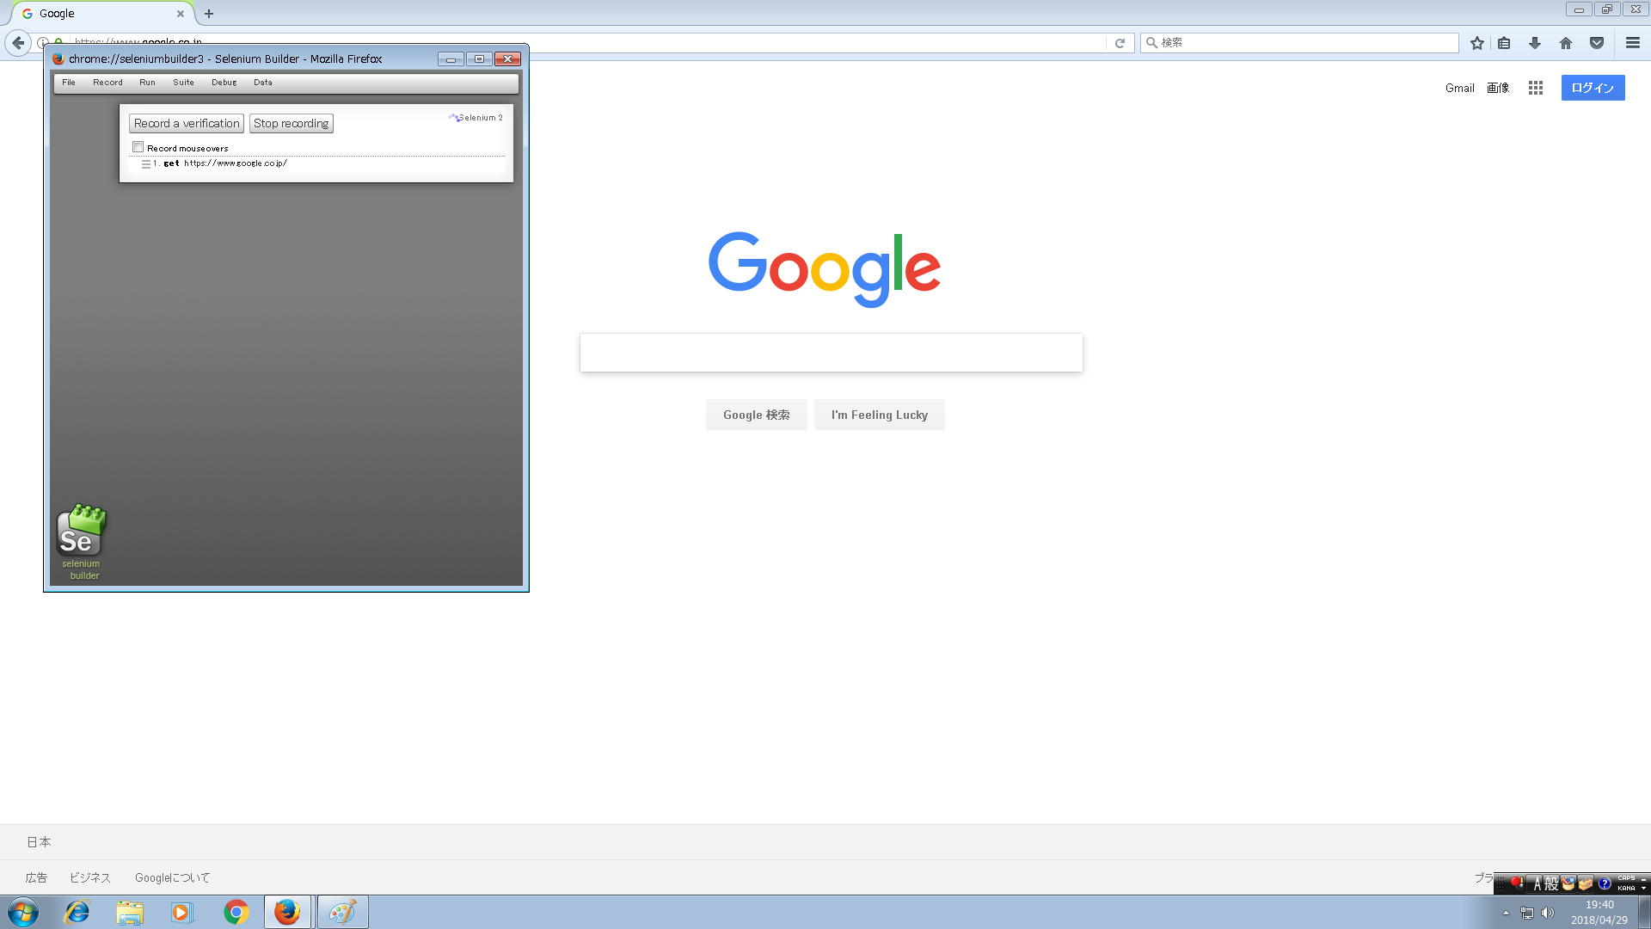Open the Run menu in Selenium Builder
The width and height of the screenshot is (1651, 929).
147,83
